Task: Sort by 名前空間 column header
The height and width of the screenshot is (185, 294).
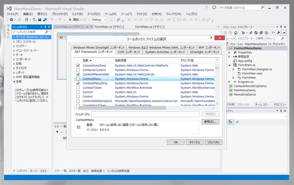Action: click(146, 60)
